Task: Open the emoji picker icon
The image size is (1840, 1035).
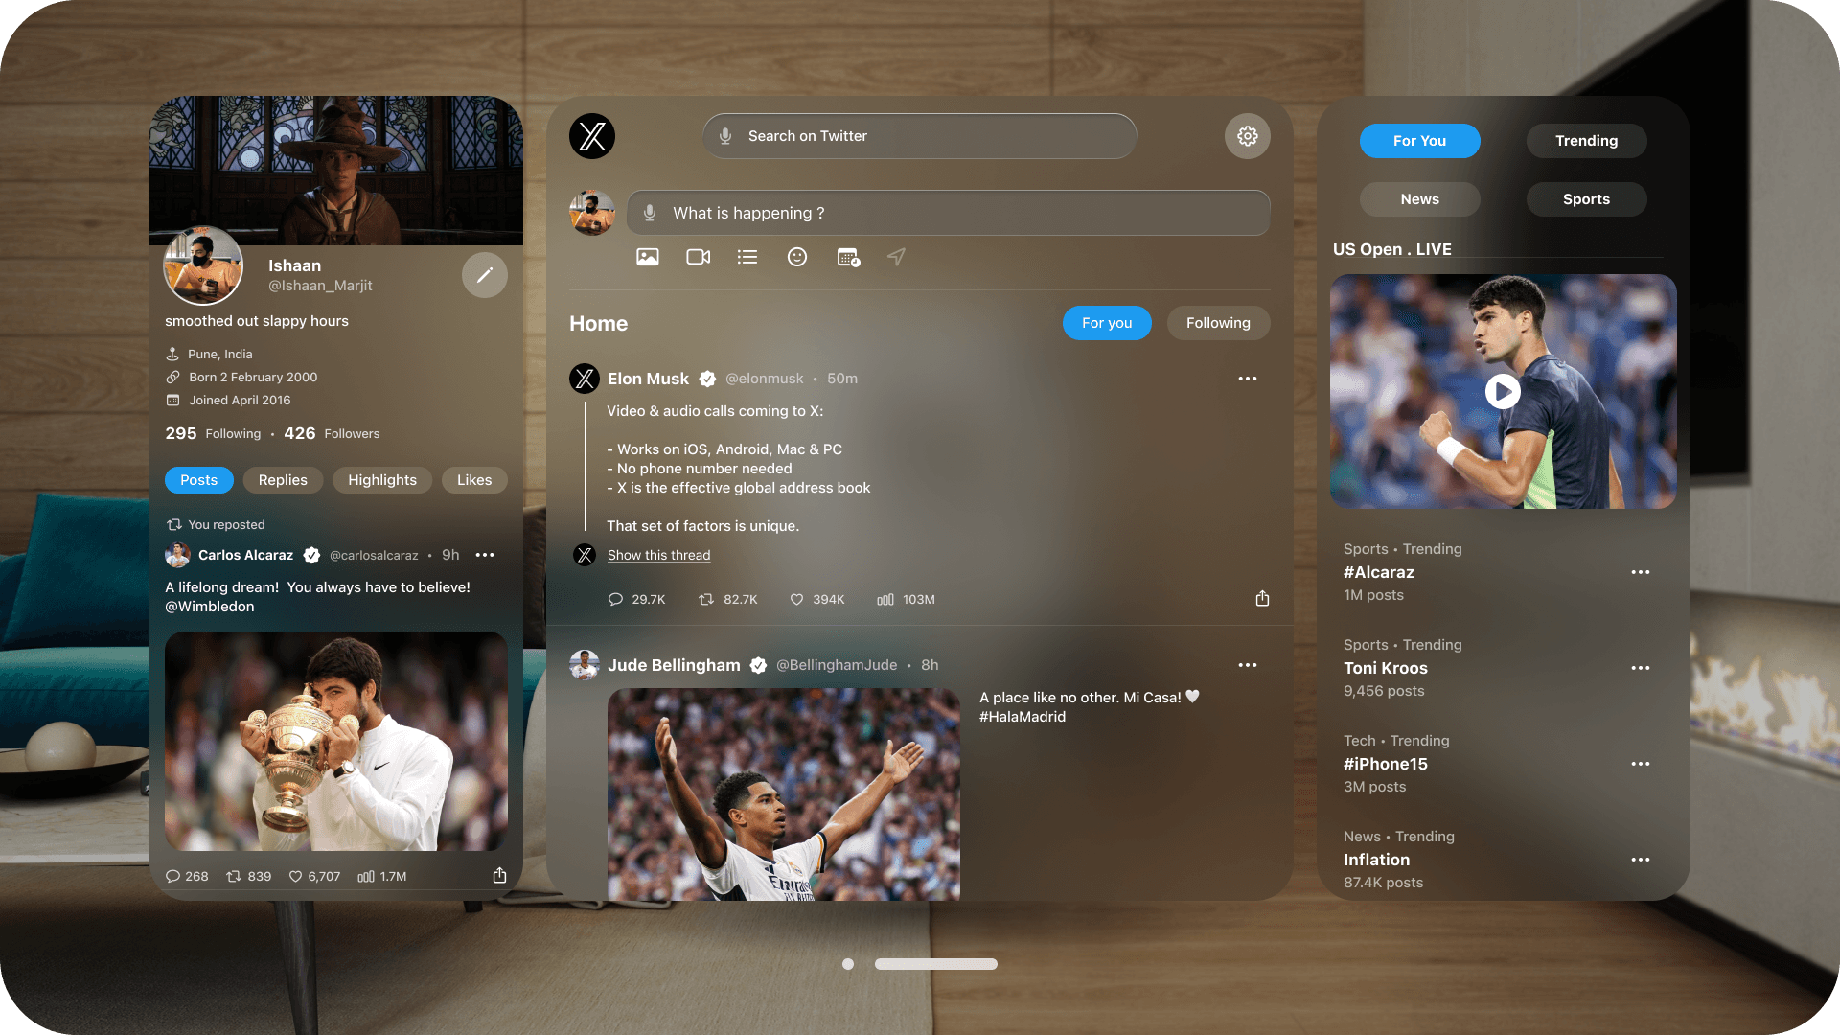Action: 797,257
